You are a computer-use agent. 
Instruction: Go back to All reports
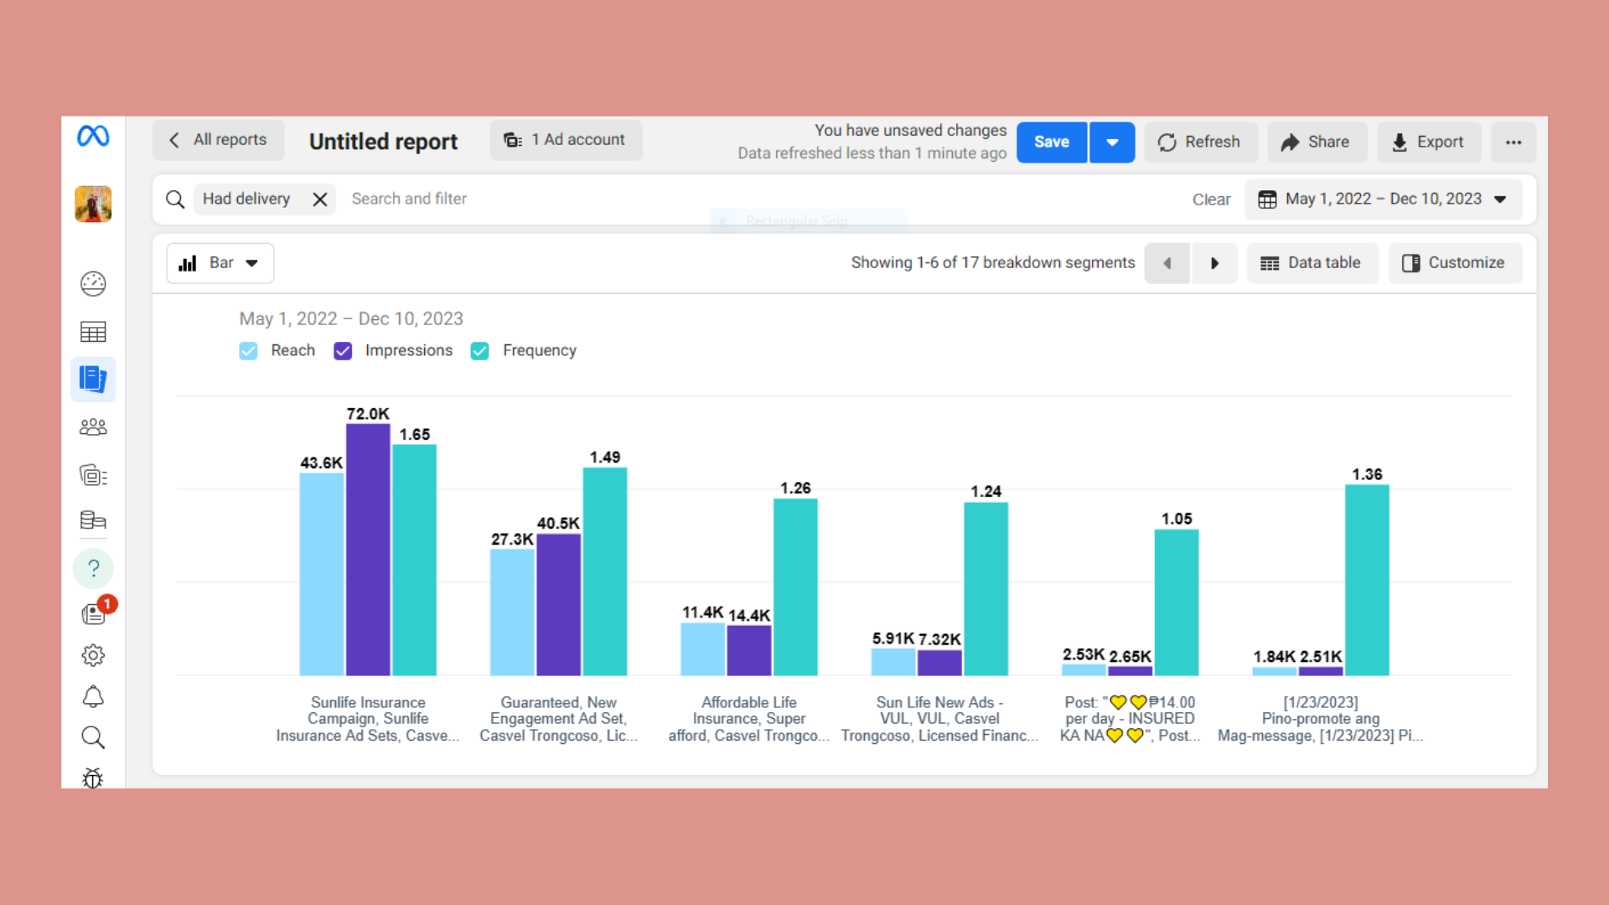[x=218, y=140]
